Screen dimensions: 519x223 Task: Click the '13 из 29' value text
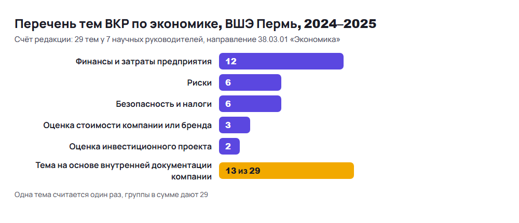pos(242,171)
